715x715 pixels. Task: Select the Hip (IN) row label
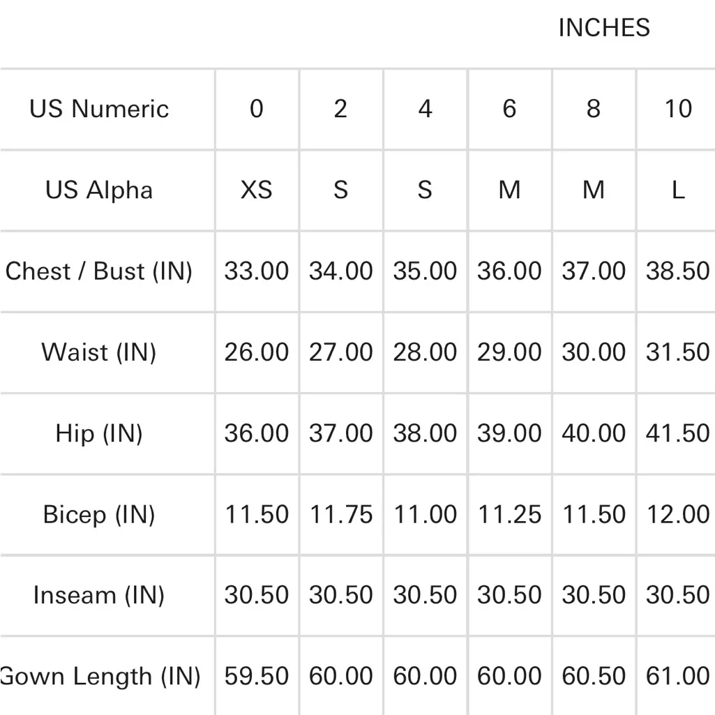click(99, 433)
